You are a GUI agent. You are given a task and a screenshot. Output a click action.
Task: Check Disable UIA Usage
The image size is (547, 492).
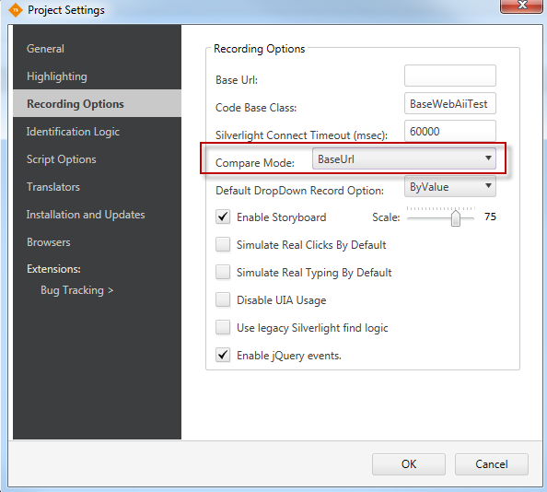tap(223, 299)
